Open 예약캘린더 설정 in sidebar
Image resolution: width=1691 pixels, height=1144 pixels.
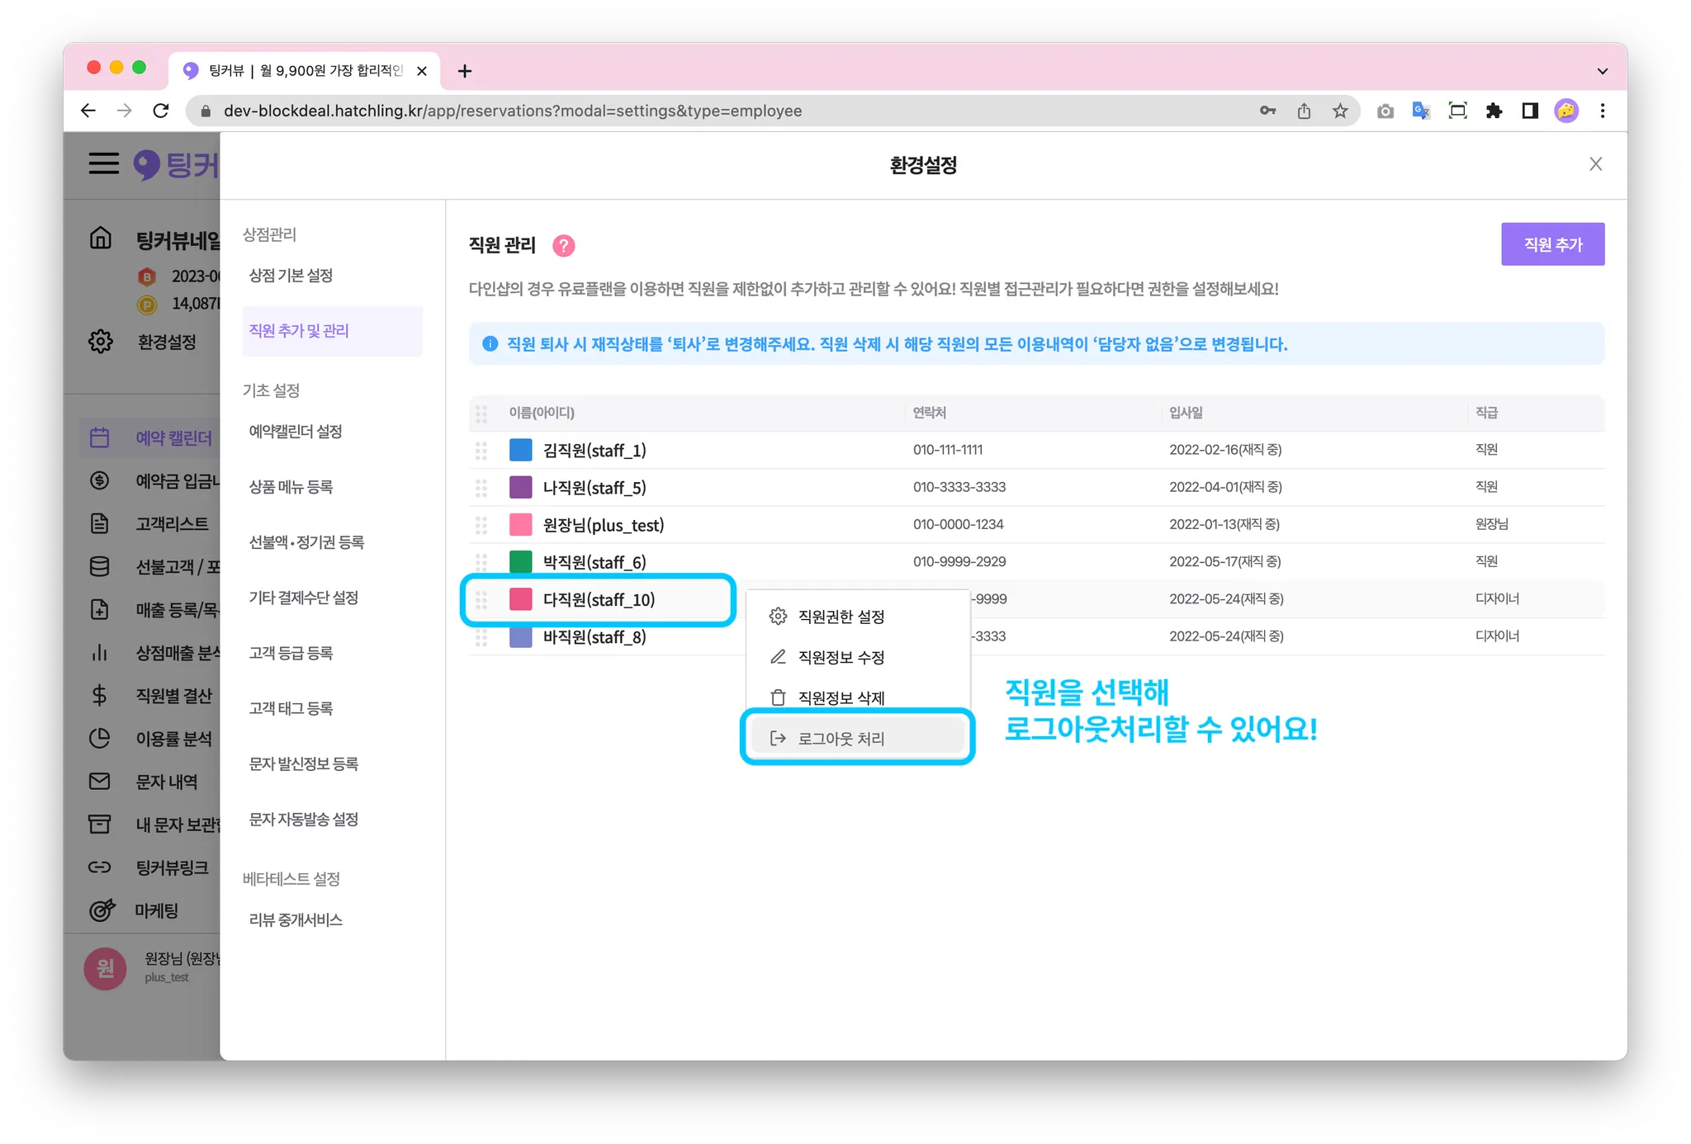pos(296,432)
